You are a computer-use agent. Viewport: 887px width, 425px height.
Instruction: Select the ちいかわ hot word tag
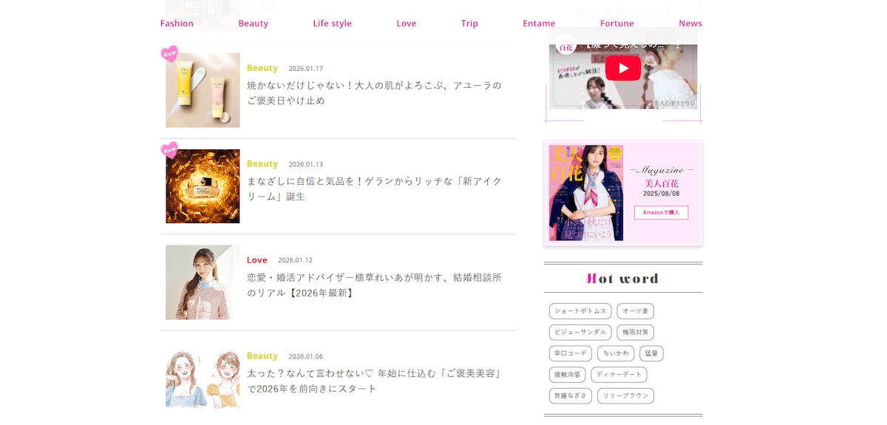(616, 354)
